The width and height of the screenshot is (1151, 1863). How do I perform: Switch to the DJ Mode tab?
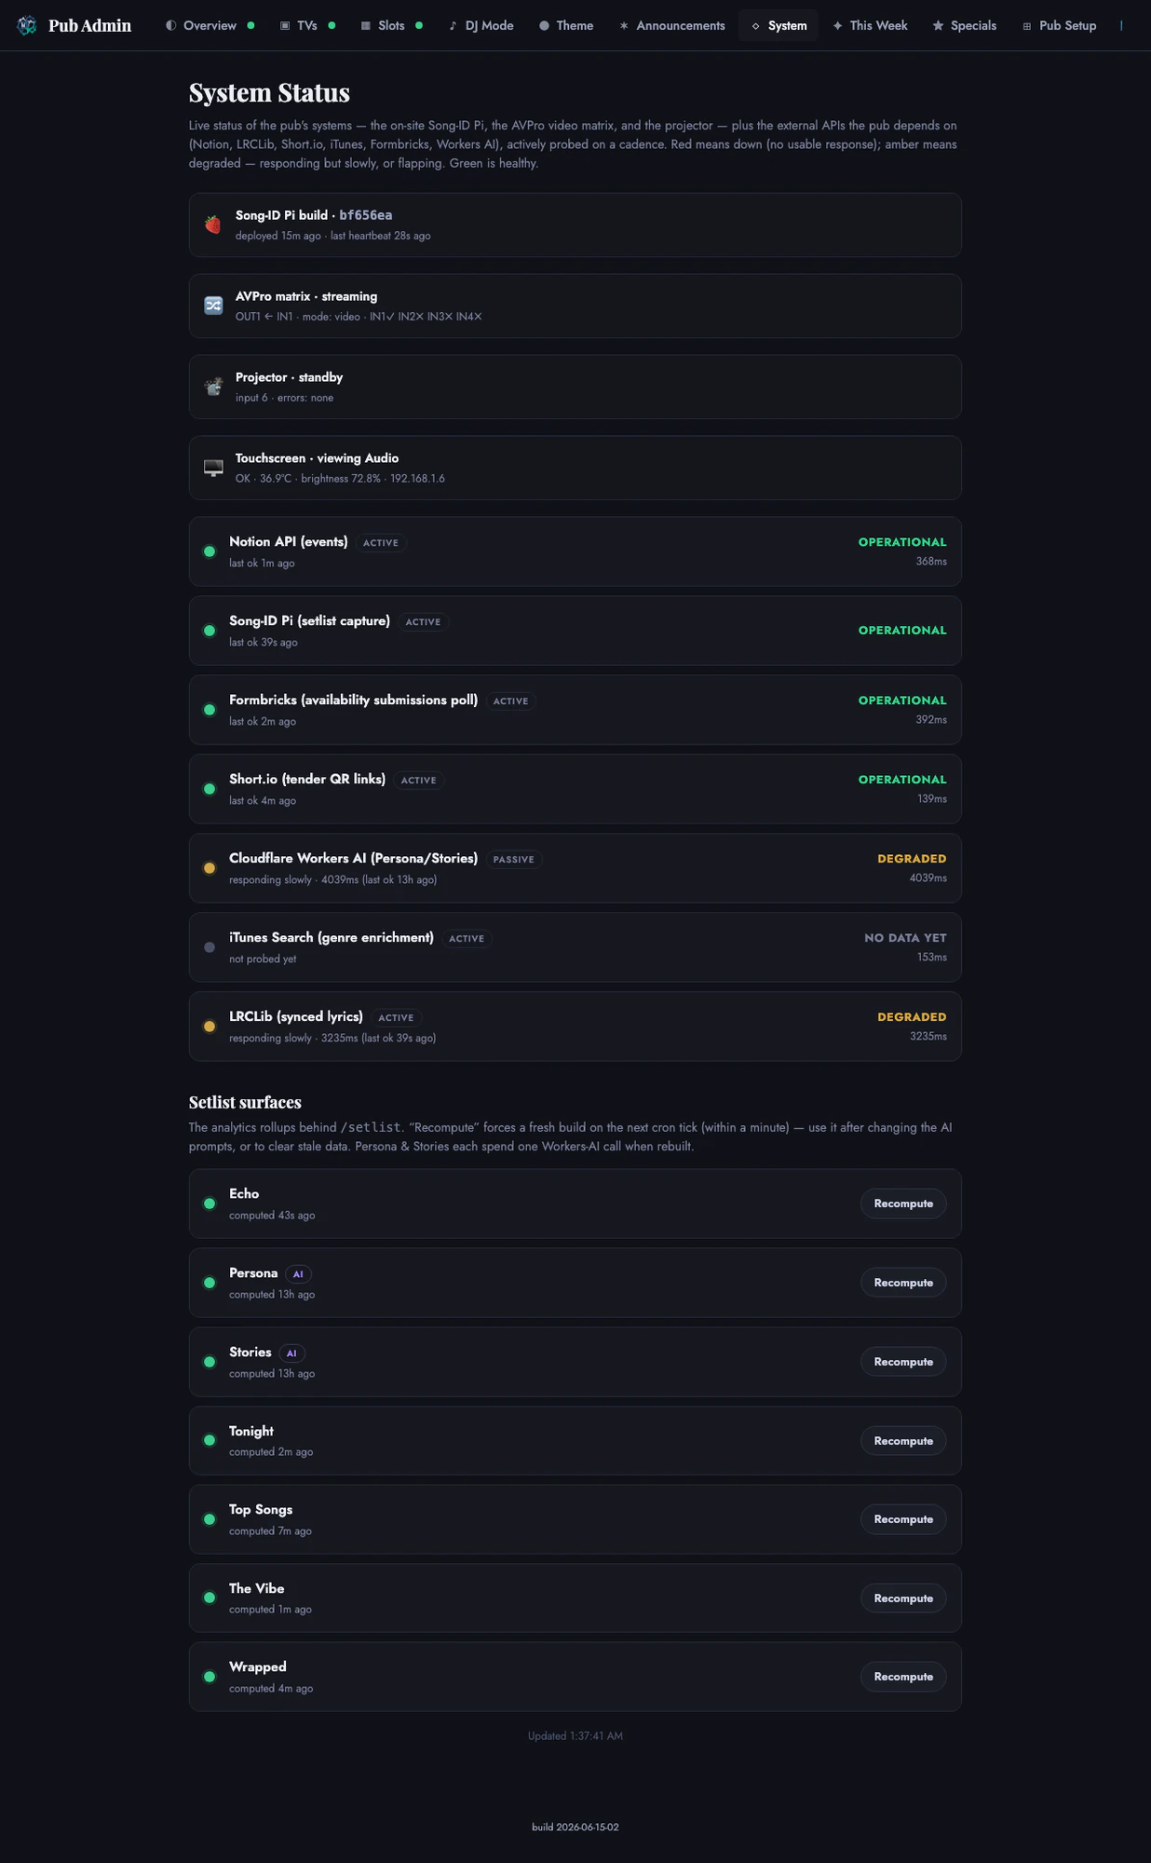click(481, 25)
